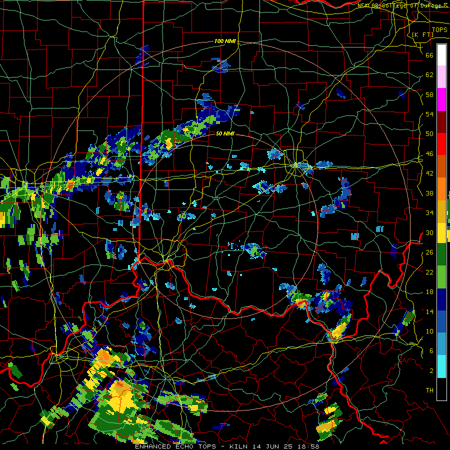Click the "34" legend value
This screenshot has width=450, height=450.
429,213
